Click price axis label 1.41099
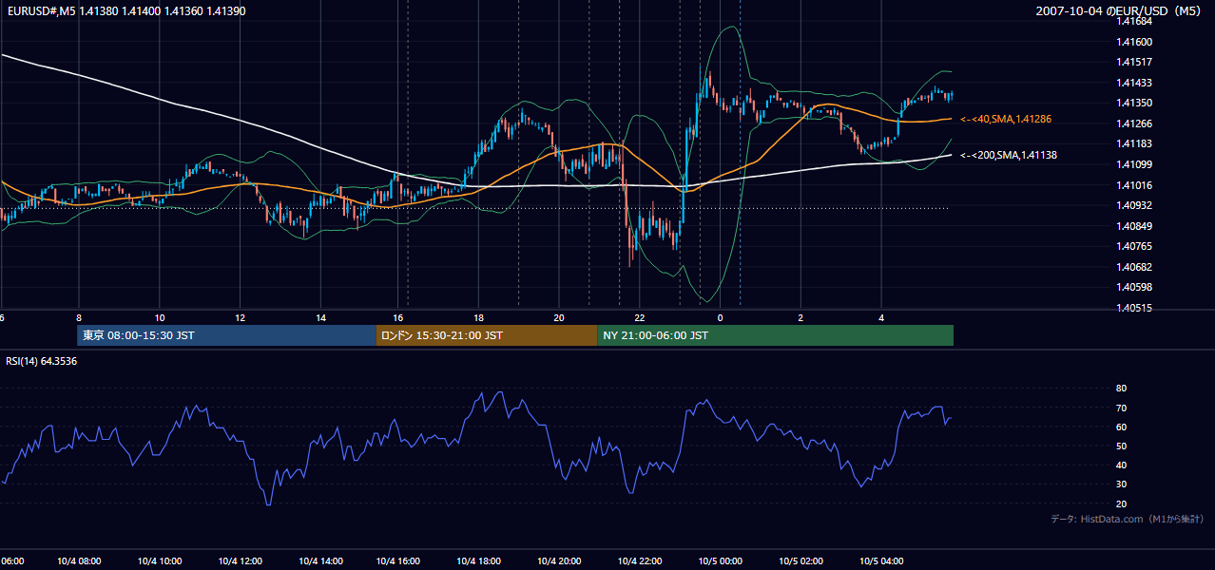 pos(1135,164)
